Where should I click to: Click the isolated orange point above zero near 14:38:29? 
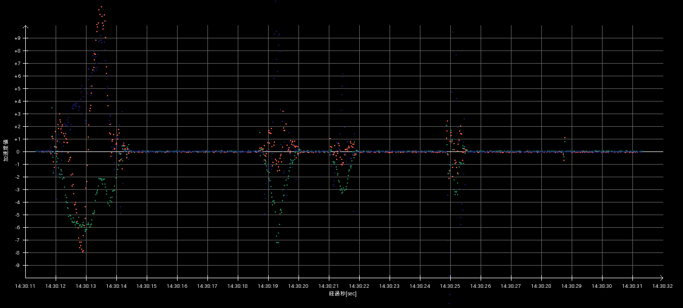click(565, 138)
